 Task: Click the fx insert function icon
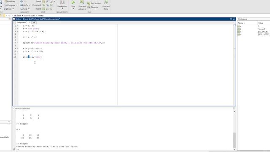coord(47,1)
